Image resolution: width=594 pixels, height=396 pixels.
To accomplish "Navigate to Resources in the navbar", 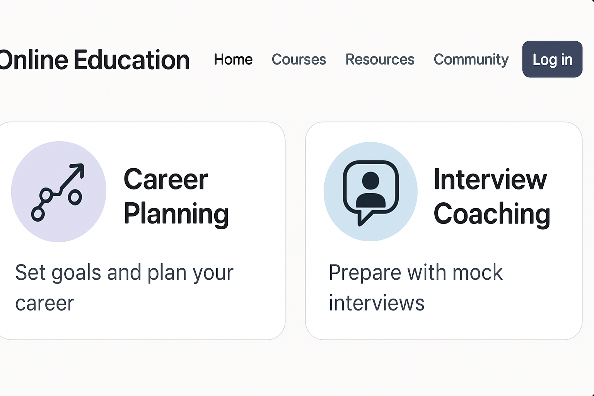I will [x=380, y=60].
